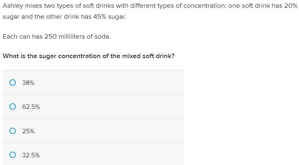This screenshot has height=165, width=299.
Task: Click the "32.5%" answer label text
Action: click(x=31, y=155)
